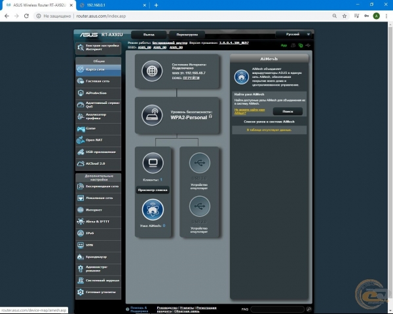Reload the page with browser refresh icon

pyautogui.click(x=26, y=16)
